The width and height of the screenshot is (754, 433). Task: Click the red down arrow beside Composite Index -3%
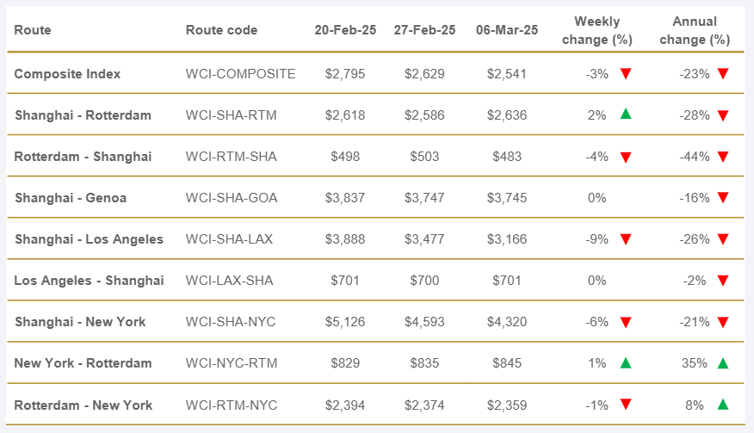point(626,74)
